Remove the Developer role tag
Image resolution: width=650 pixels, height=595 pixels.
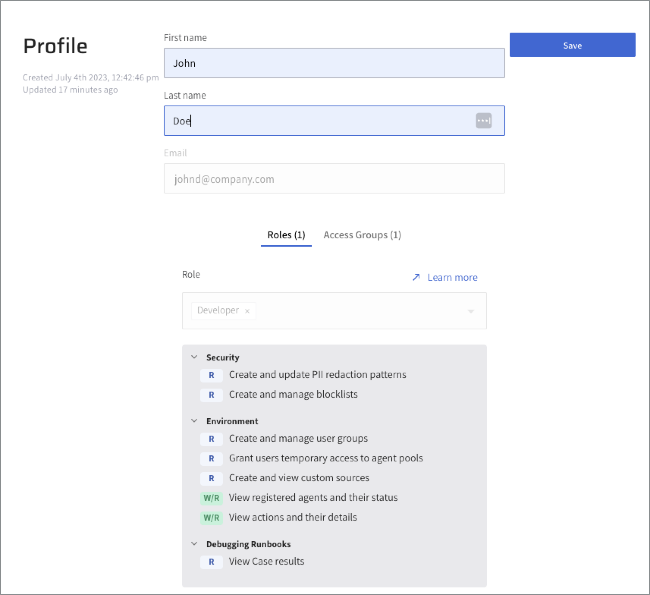point(247,311)
